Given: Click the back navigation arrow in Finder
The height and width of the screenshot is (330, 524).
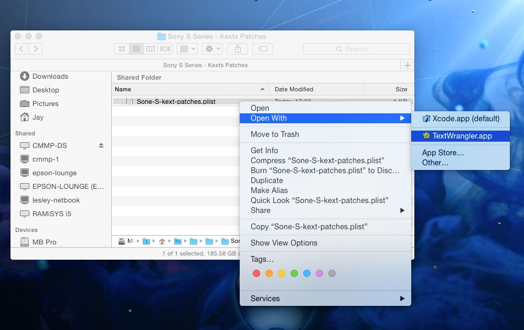Looking at the screenshot, I should click(x=22, y=49).
